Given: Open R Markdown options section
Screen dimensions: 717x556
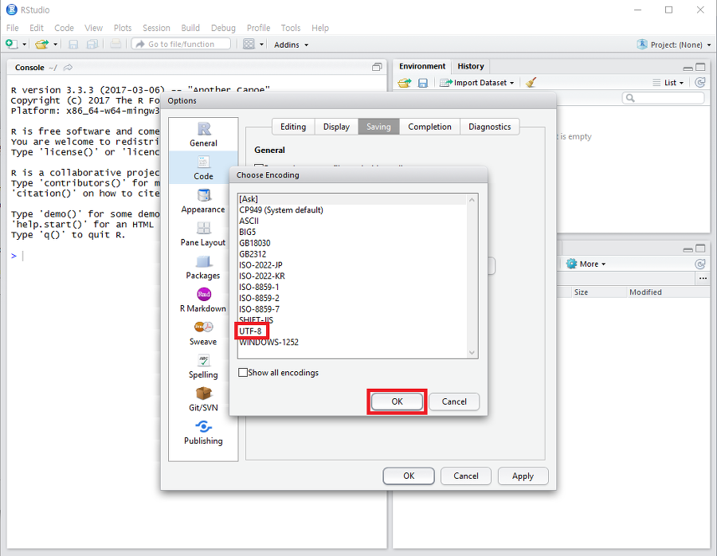Looking at the screenshot, I should [203, 300].
